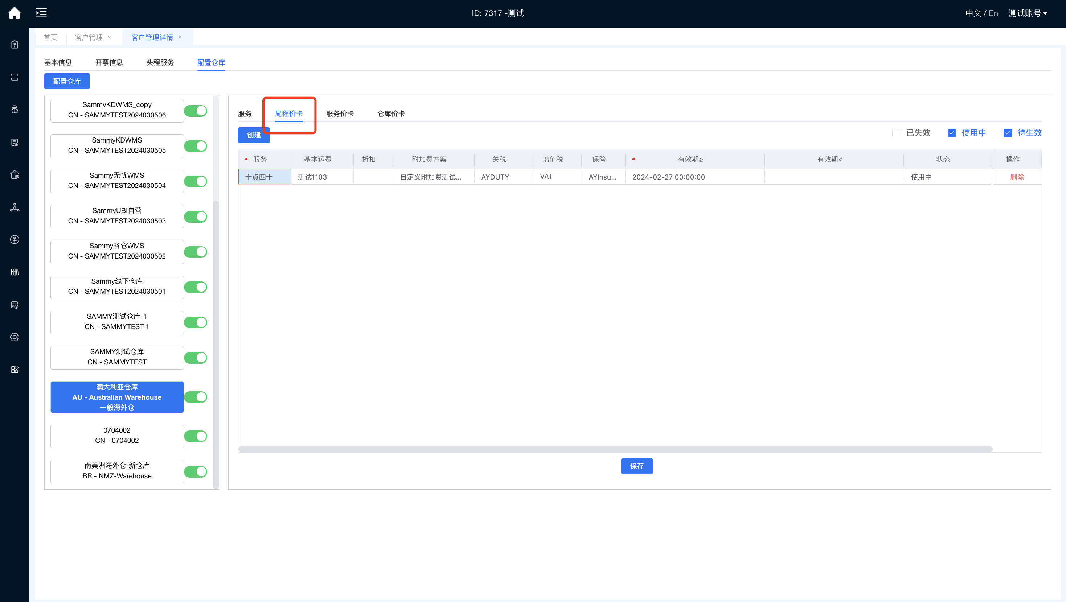Open the library books icon in sidebar
This screenshot has height=602, width=1066.
(15, 272)
